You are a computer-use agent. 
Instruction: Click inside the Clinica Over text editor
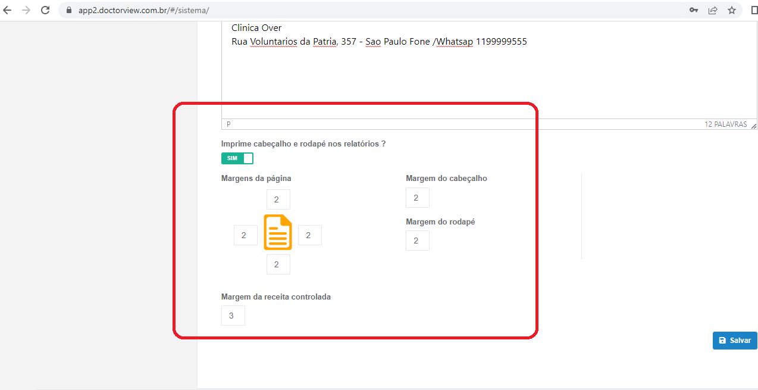(476, 77)
